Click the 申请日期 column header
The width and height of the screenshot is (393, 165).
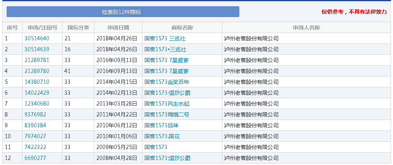coord(118,28)
